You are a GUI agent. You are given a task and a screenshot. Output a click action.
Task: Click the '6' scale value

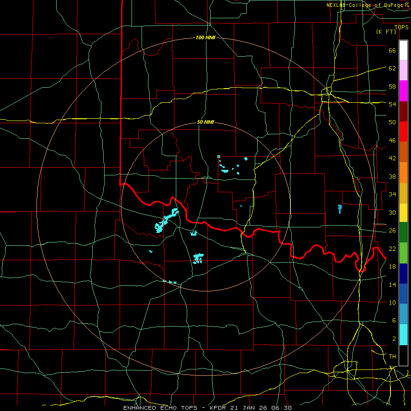click(x=394, y=321)
